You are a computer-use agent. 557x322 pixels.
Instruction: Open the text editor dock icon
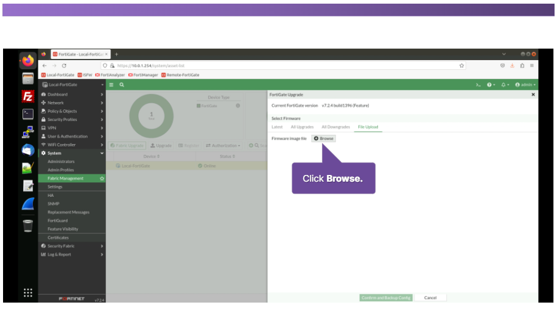coord(28,186)
